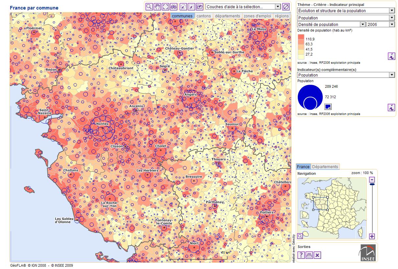Open the binoculars search tool
Viewport: 398px width, 269px height.
(174, 6)
